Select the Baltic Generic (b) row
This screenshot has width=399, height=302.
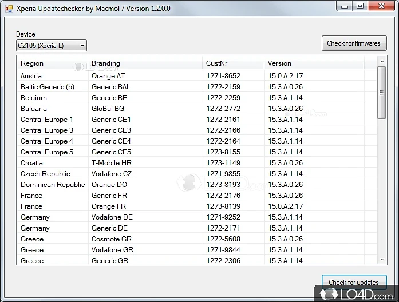[x=197, y=87]
